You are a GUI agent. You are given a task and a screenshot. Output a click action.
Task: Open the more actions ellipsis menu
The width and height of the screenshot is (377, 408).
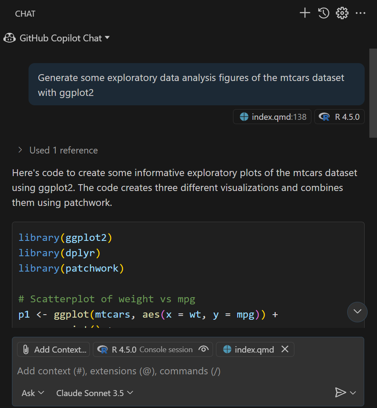[x=360, y=13]
